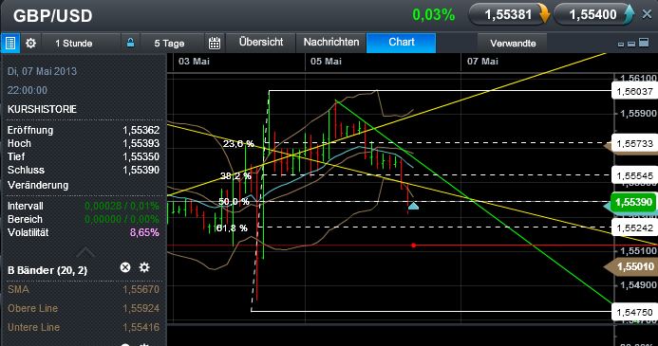Open chart settings gear in toolbar
This screenshot has width=658, height=346.
[30, 44]
